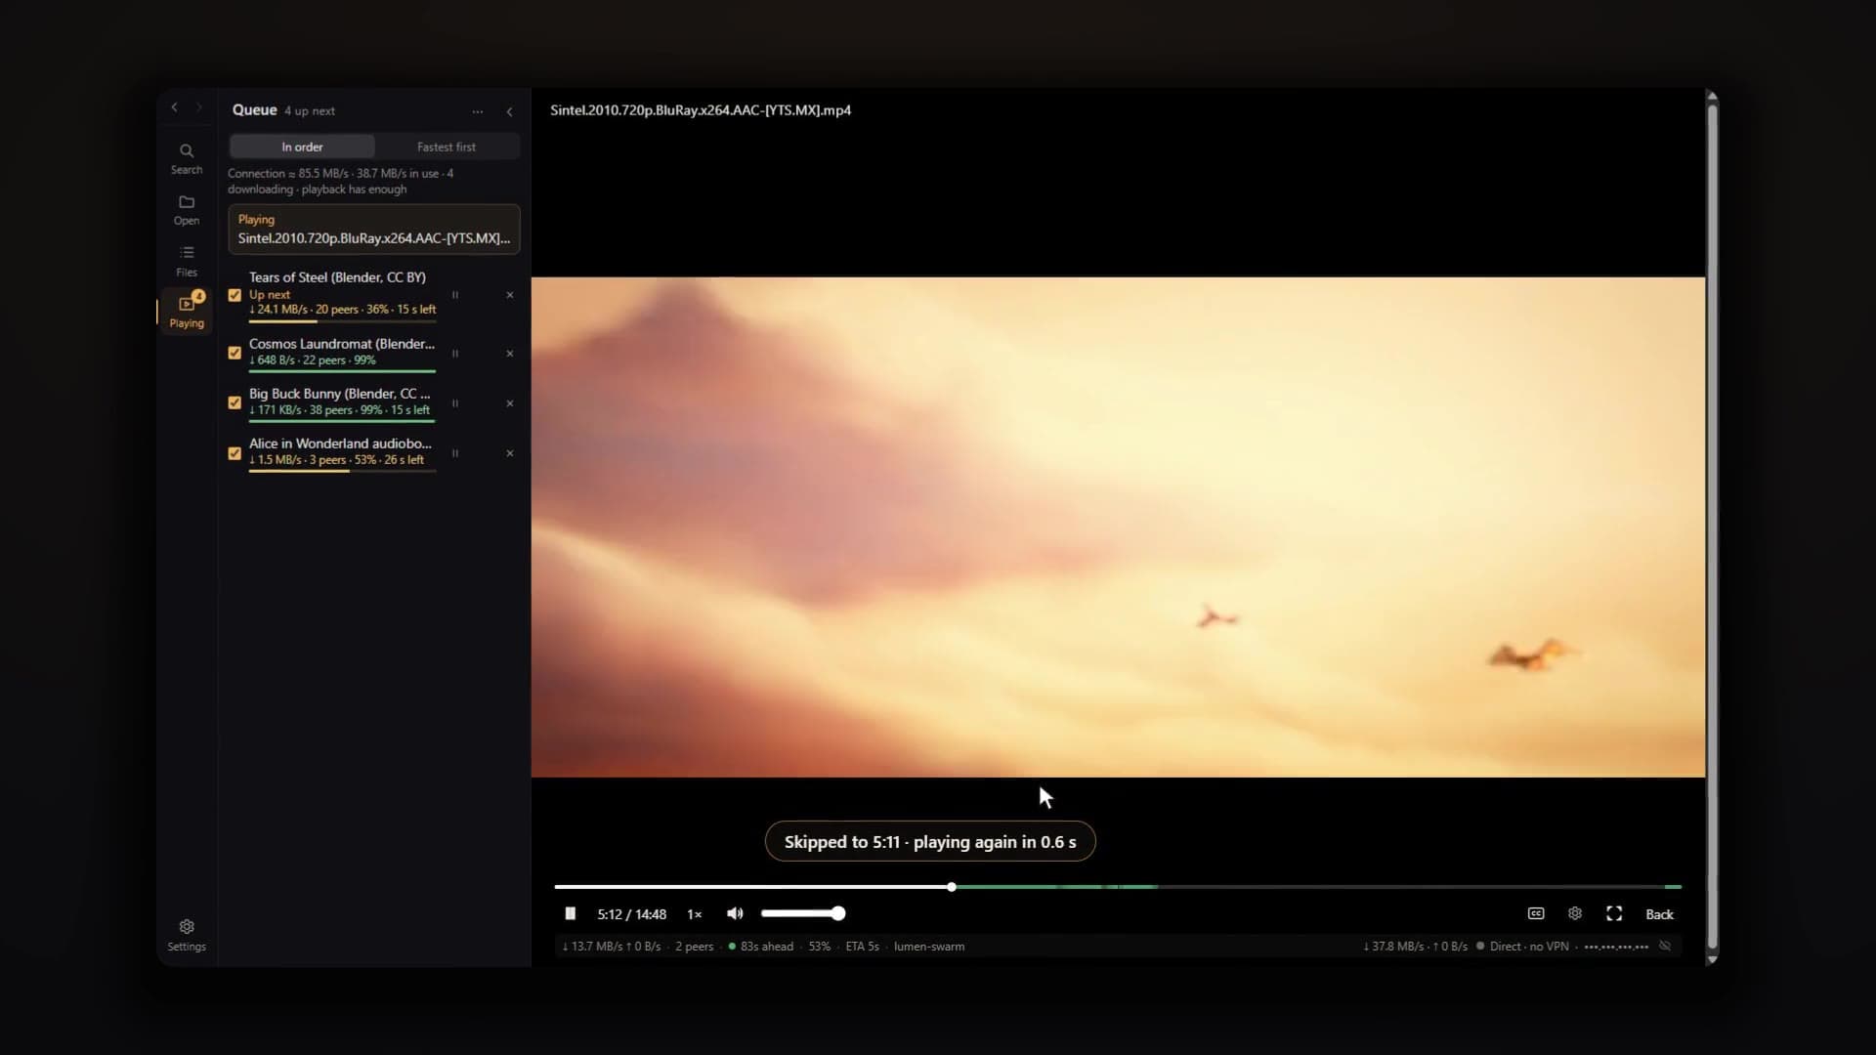The height and width of the screenshot is (1055, 1876).
Task: Pause the Big Buck Bunny download
Action: point(454,403)
